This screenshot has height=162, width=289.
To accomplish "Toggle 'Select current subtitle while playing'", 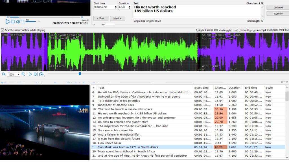I will pyautogui.click(x=3, y=30).
